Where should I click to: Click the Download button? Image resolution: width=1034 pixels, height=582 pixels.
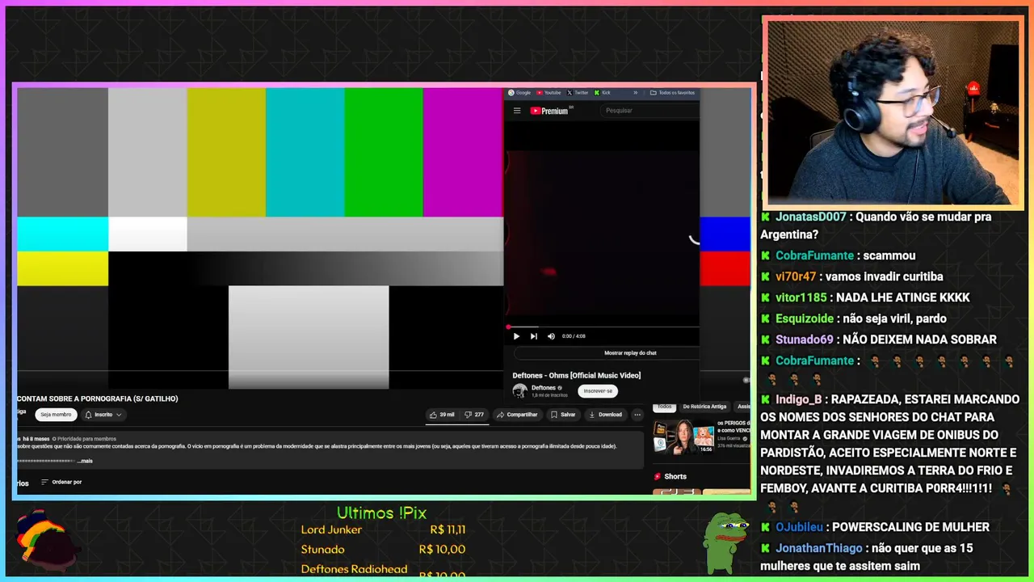pyautogui.click(x=606, y=415)
